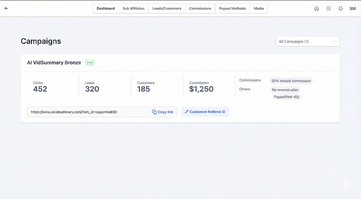Collapse the top-left chevron button

6,9
